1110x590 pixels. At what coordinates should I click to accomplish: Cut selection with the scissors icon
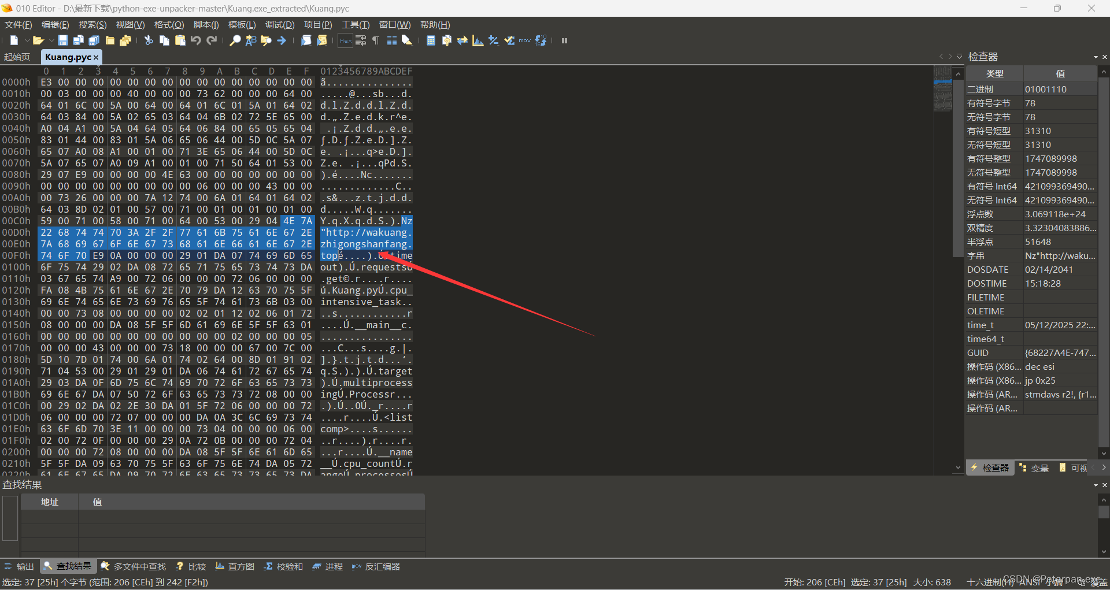(149, 40)
